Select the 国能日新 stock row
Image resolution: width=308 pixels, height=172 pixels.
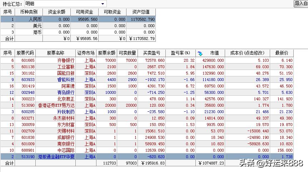[x=147, y=73]
